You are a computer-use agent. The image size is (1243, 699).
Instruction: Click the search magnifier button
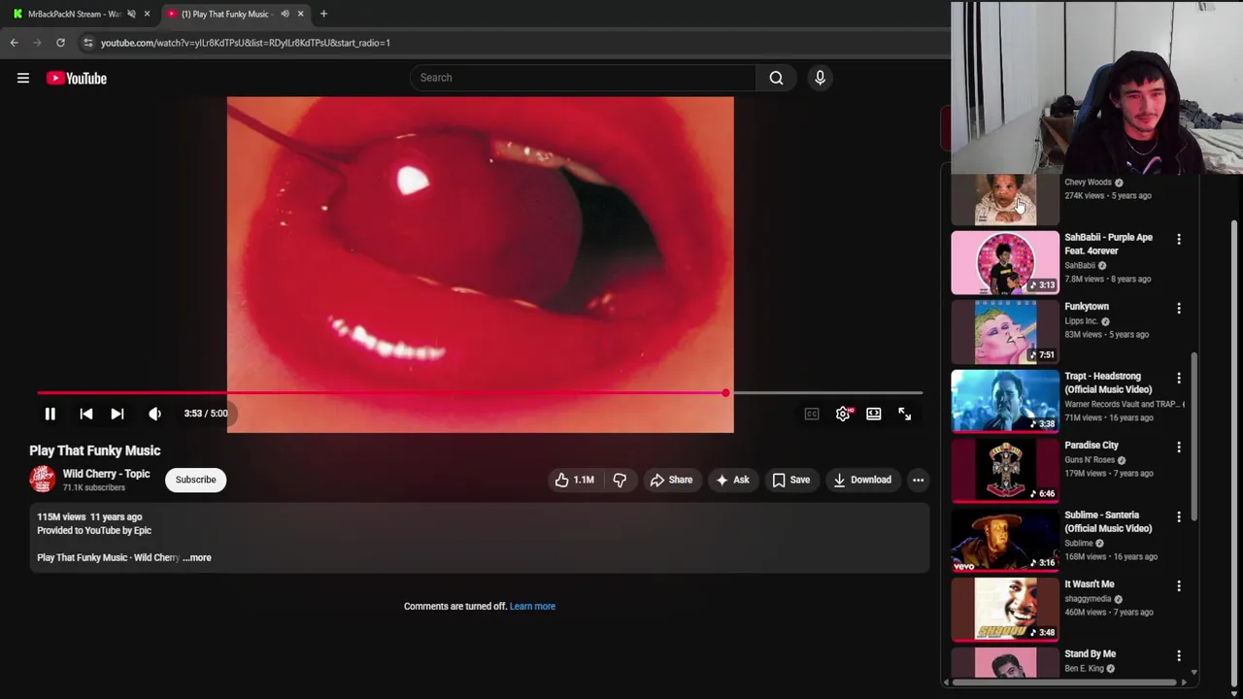click(x=776, y=78)
